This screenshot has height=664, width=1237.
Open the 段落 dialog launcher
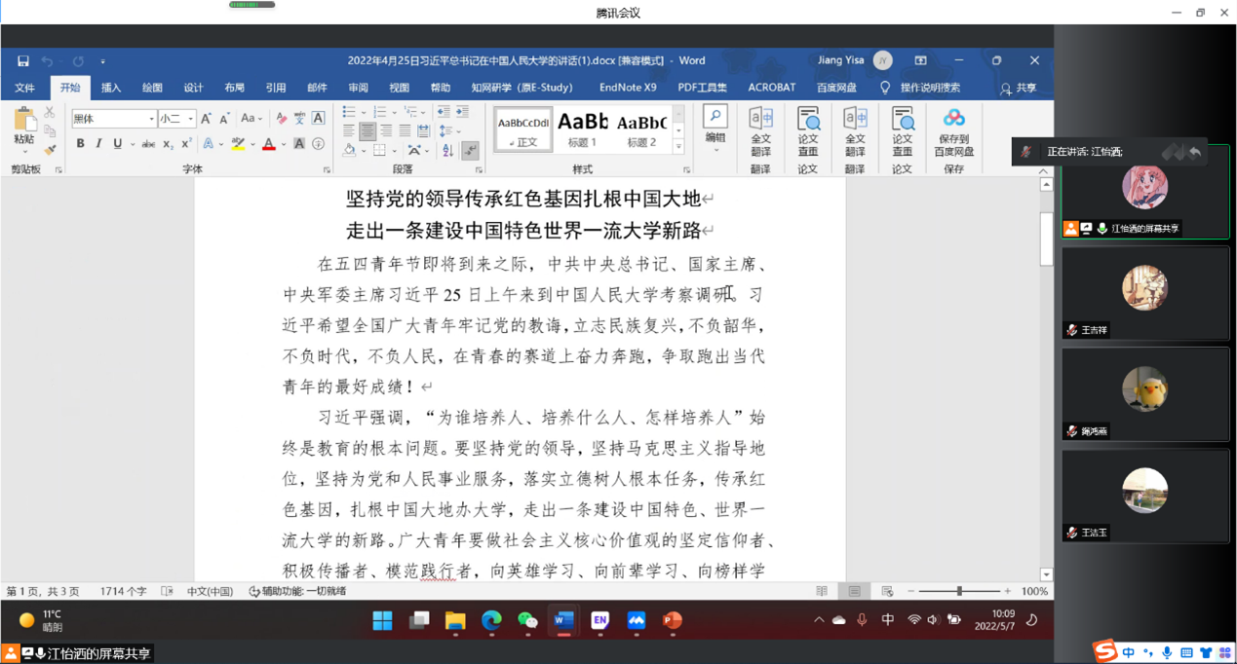(x=479, y=169)
